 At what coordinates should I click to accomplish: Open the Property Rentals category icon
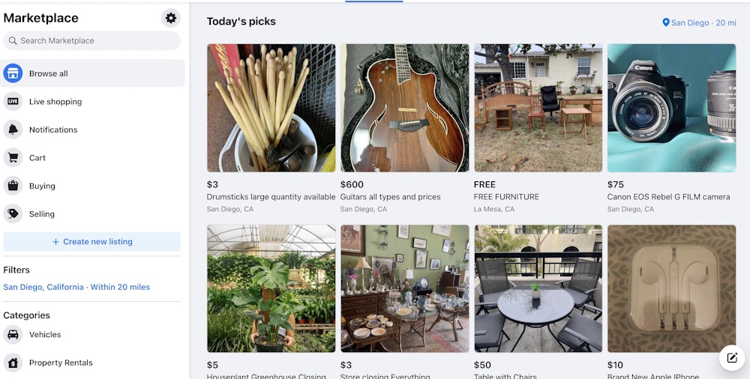point(13,363)
